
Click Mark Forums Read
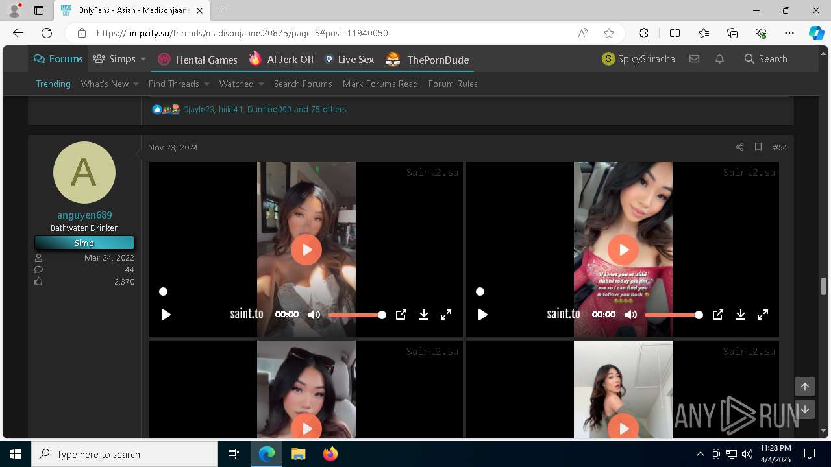point(380,84)
